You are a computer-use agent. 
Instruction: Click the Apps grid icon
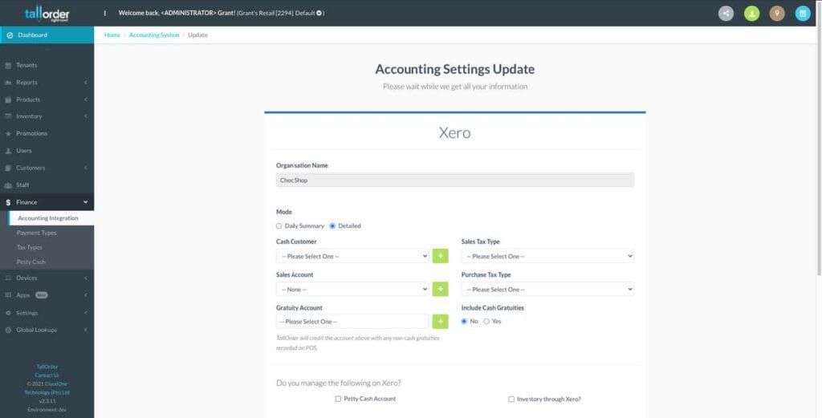click(8, 295)
